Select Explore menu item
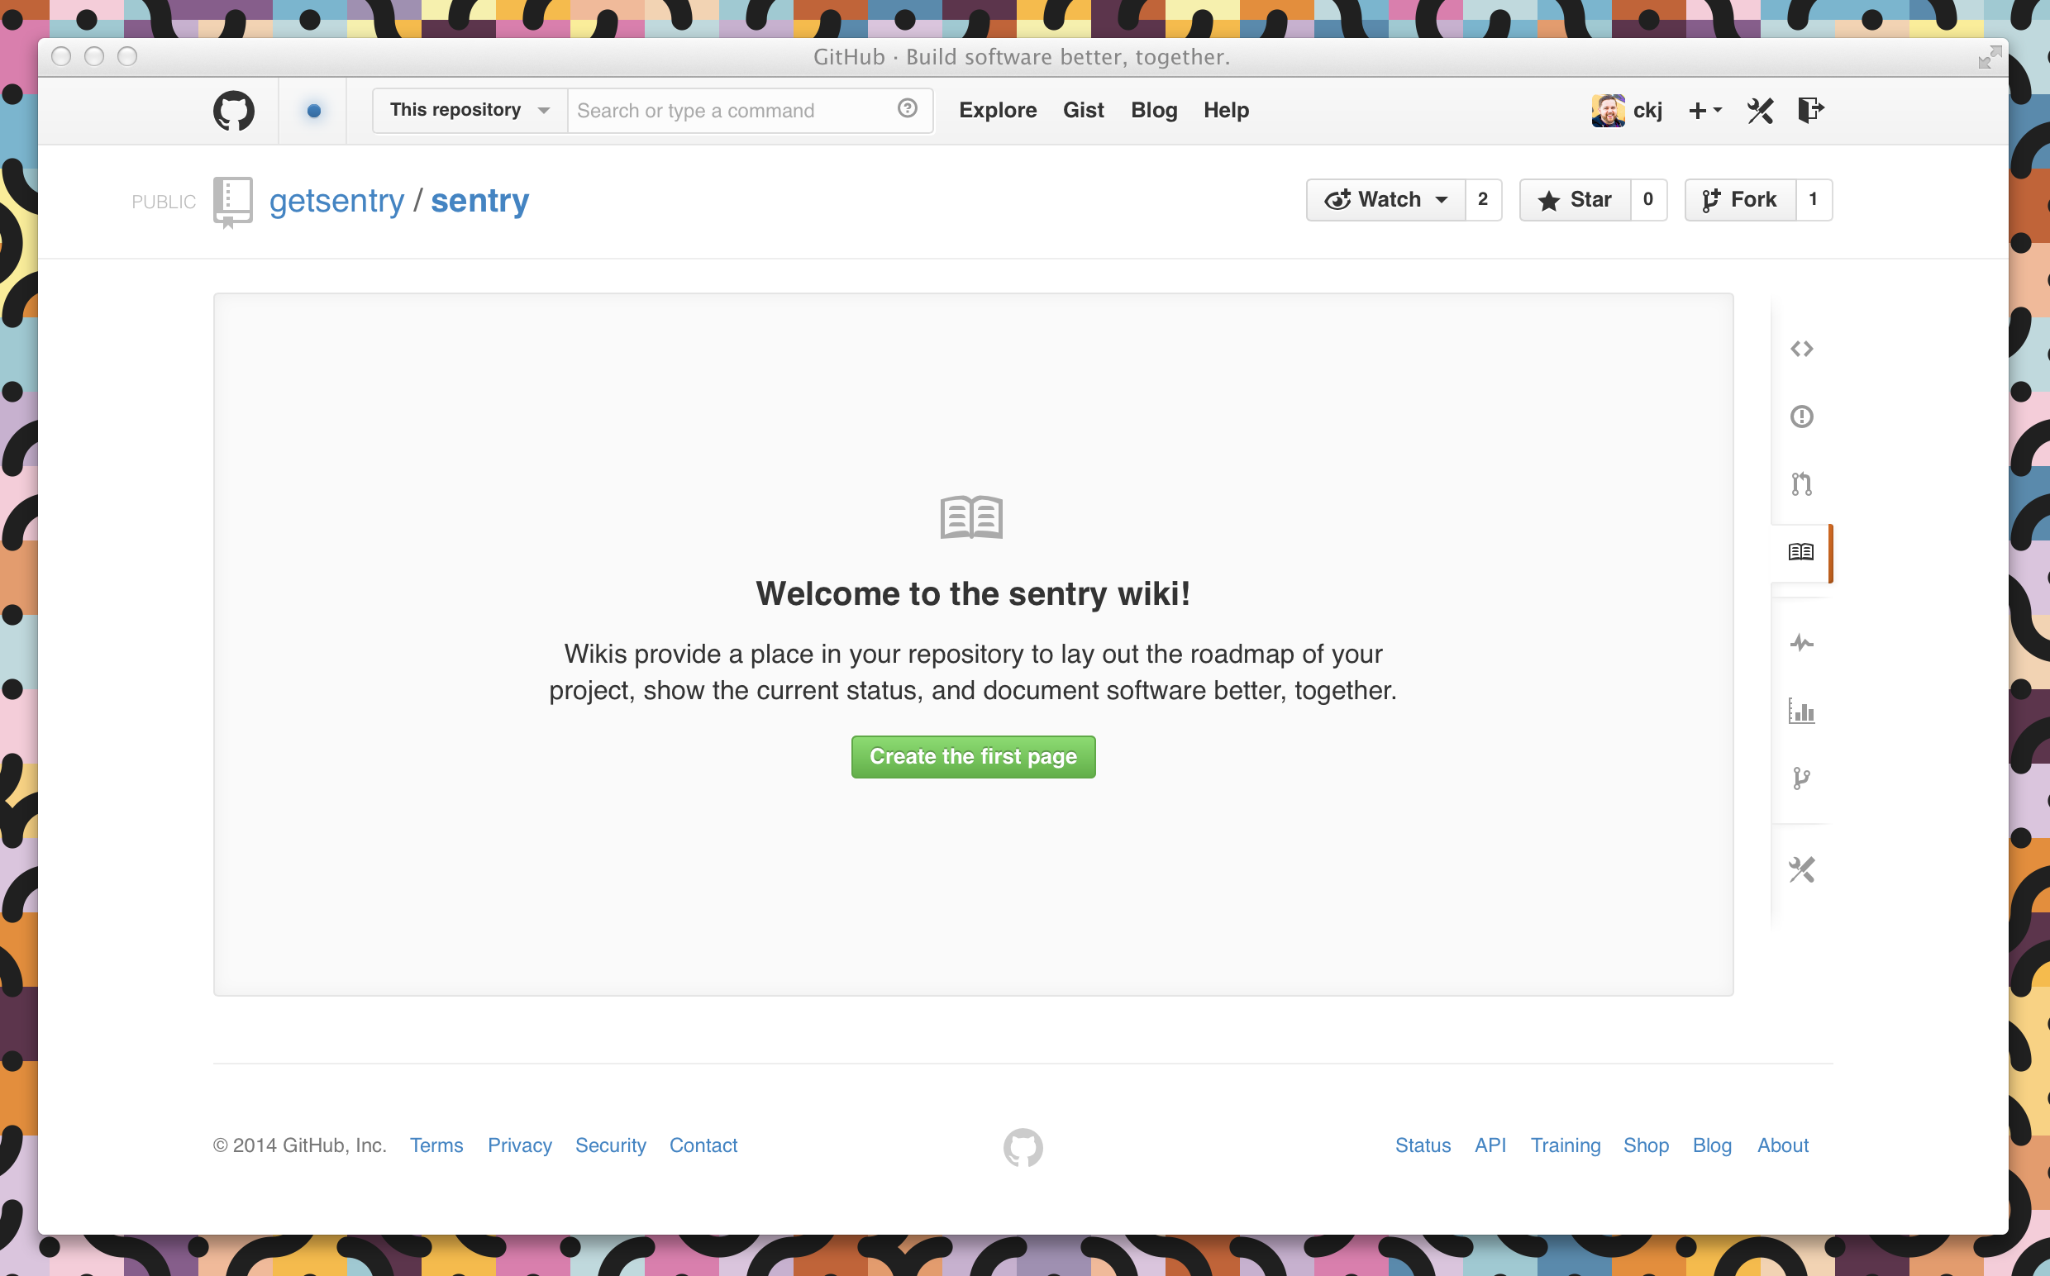2050x1276 pixels. [x=999, y=109]
